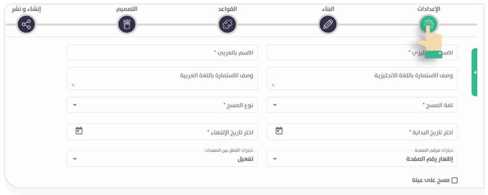Click the البناء step label
The height and width of the screenshot is (195, 488).
point(327,9)
